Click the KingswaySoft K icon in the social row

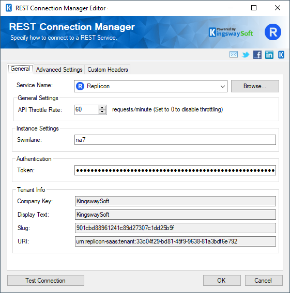tap(281, 55)
